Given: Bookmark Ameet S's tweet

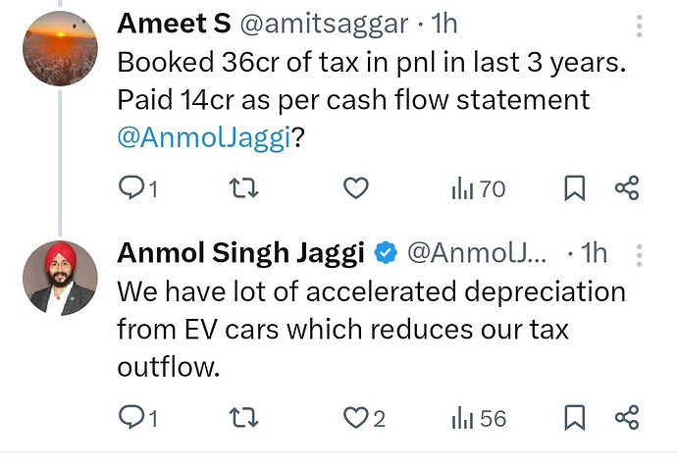Looking at the screenshot, I should pos(576,188).
